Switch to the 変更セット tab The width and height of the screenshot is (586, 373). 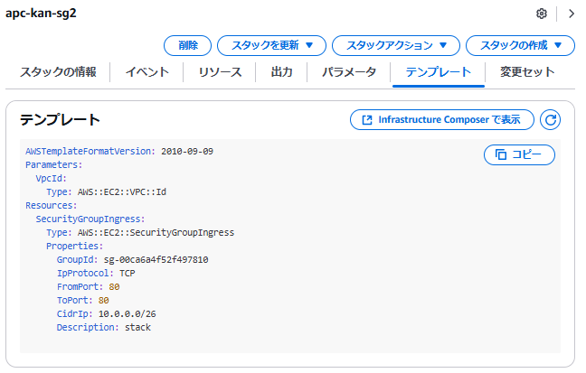click(527, 71)
